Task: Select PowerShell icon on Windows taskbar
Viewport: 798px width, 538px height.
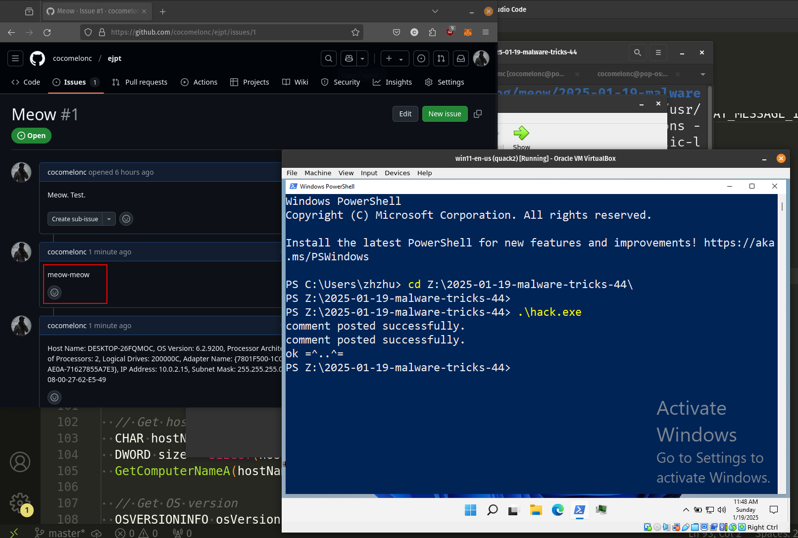Action: click(579, 510)
